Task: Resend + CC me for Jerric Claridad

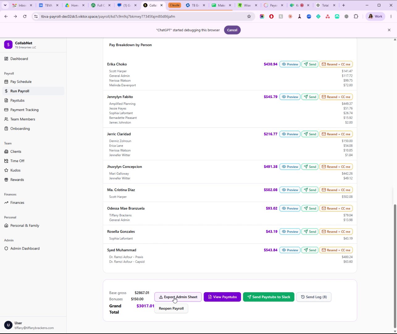Action: (336, 134)
